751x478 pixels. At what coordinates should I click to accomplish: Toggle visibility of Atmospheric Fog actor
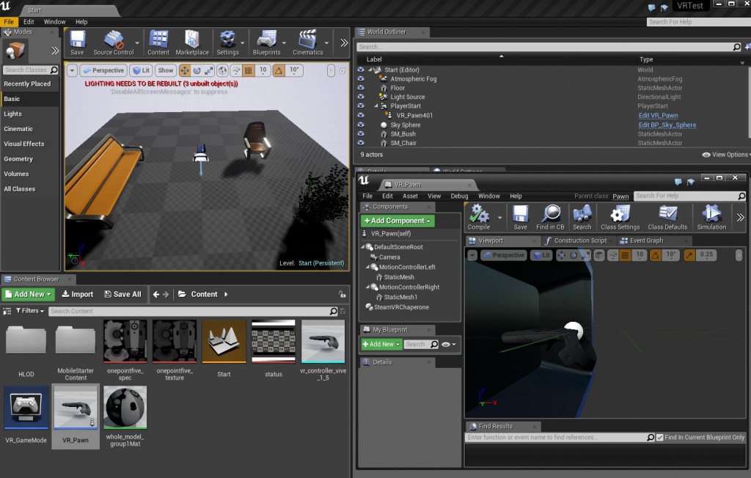(x=361, y=78)
